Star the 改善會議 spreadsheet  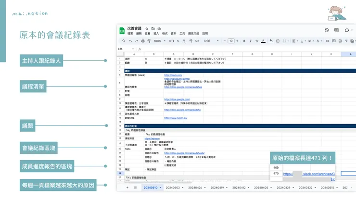147,28
